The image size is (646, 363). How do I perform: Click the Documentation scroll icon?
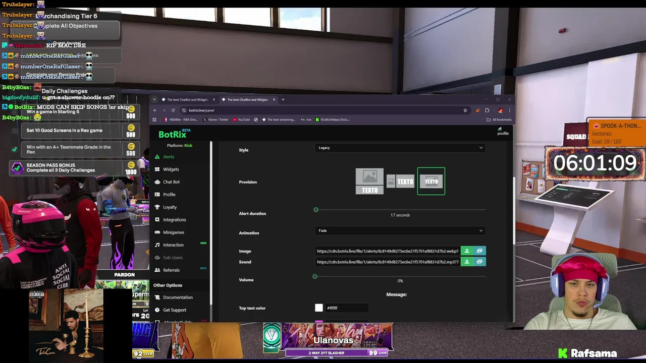(x=157, y=297)
